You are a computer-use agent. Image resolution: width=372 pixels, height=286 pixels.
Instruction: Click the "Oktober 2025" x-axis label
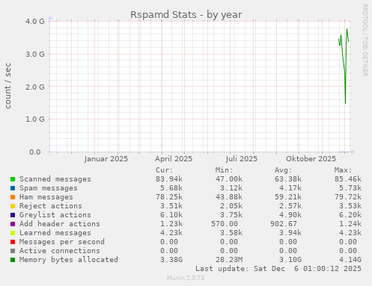coord(311,159)
